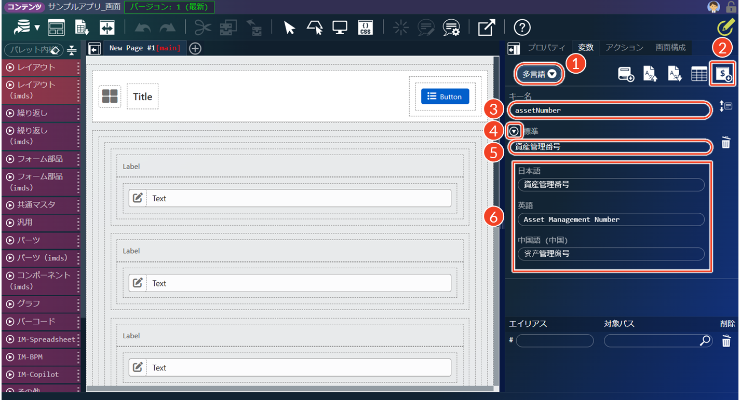
Task: Select the arrow pointer tool
Action: click(289, 28)
